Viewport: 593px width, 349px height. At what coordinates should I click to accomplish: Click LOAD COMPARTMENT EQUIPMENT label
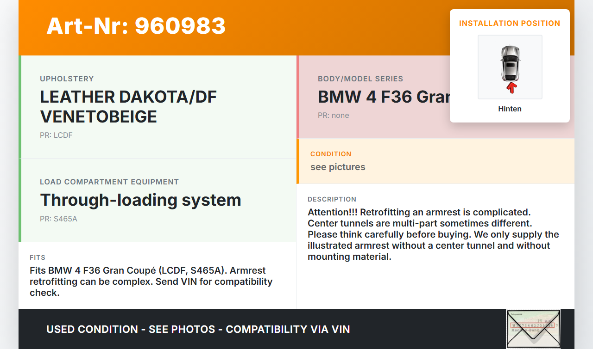(109, 182)
